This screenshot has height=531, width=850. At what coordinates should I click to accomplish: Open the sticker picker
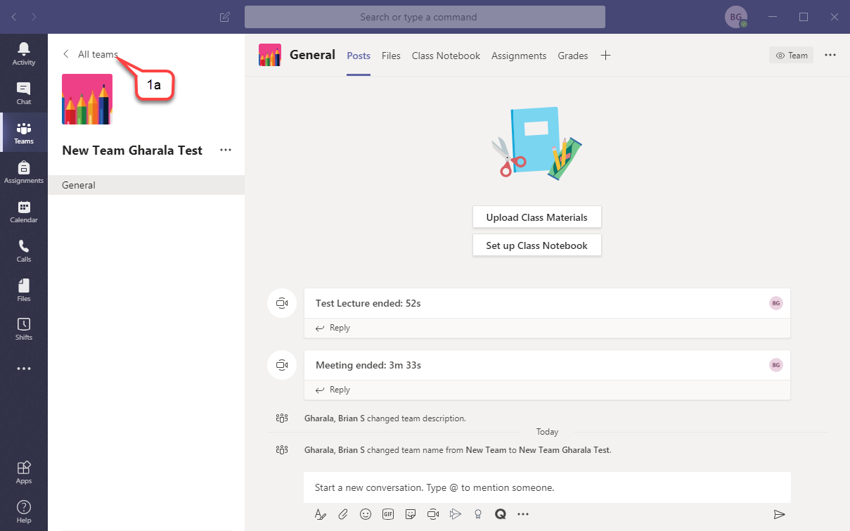tap(411, 514)
